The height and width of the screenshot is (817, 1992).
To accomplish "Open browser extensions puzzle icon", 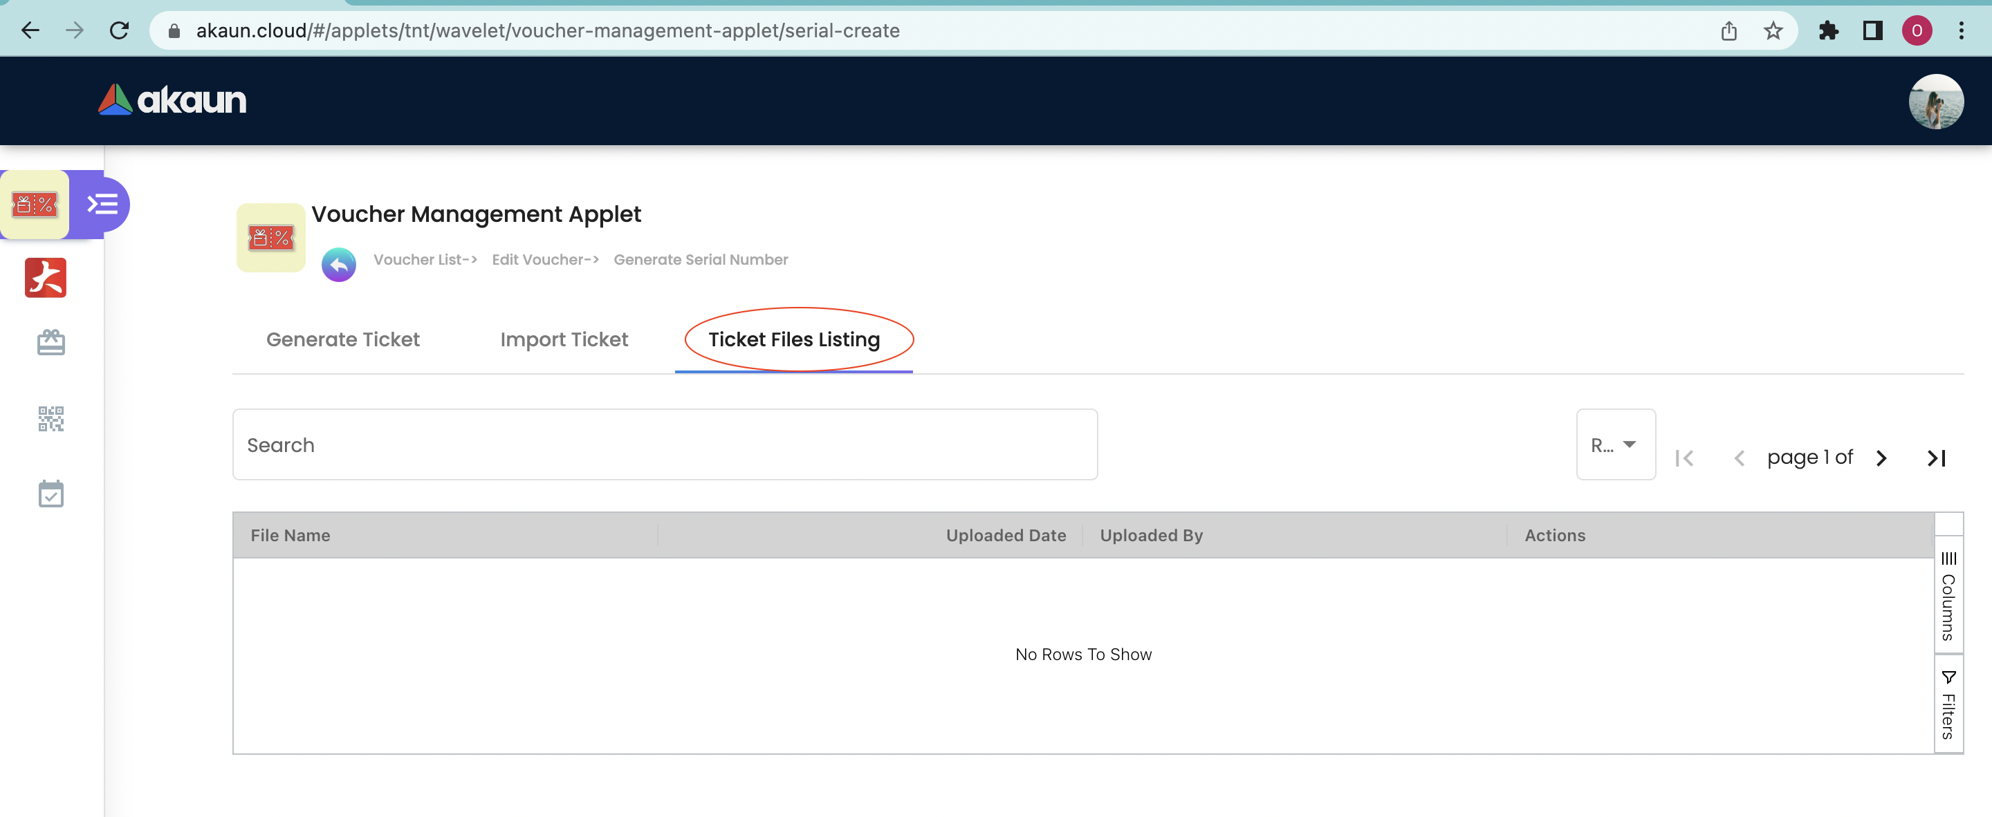I will coord(1828,31).
